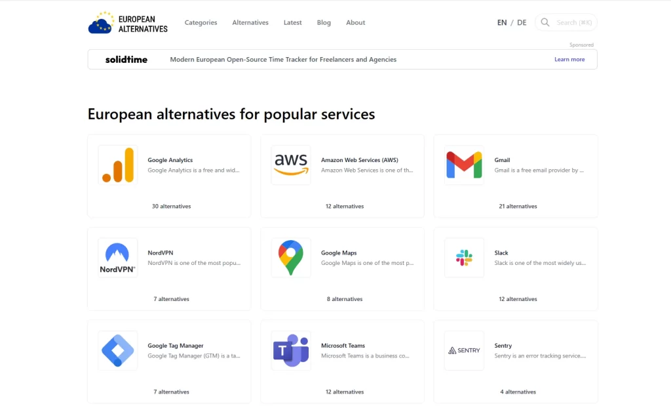The height and width of the screenshot is (406, 671).
Task: Select the EN language option
Action: 502,22
